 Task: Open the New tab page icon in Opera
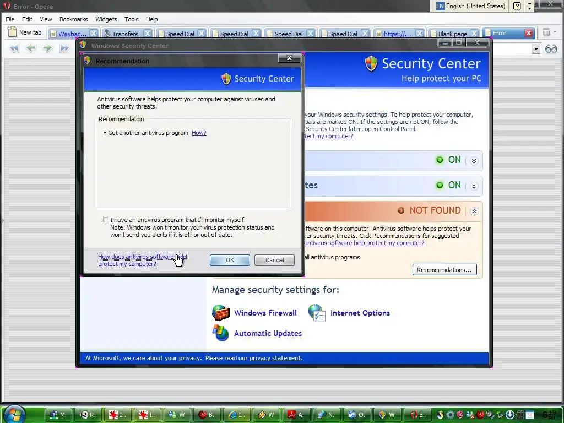(x=12, y=32)
